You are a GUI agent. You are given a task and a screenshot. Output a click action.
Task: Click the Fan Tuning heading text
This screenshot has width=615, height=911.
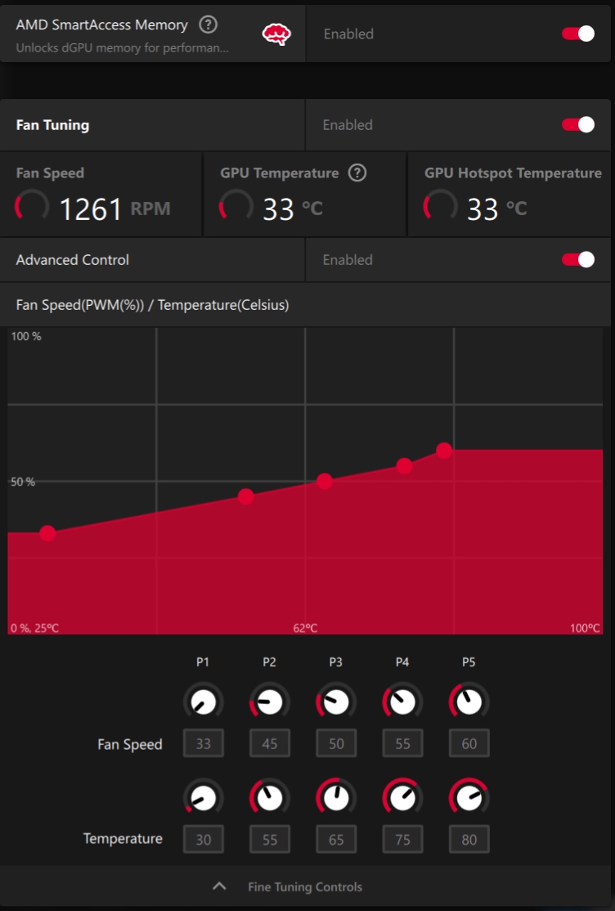53,125
